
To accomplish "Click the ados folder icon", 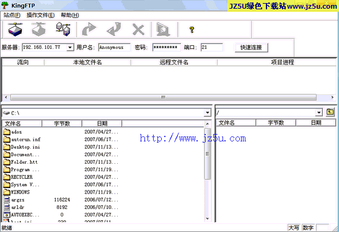I will click(x=7, y=132).
